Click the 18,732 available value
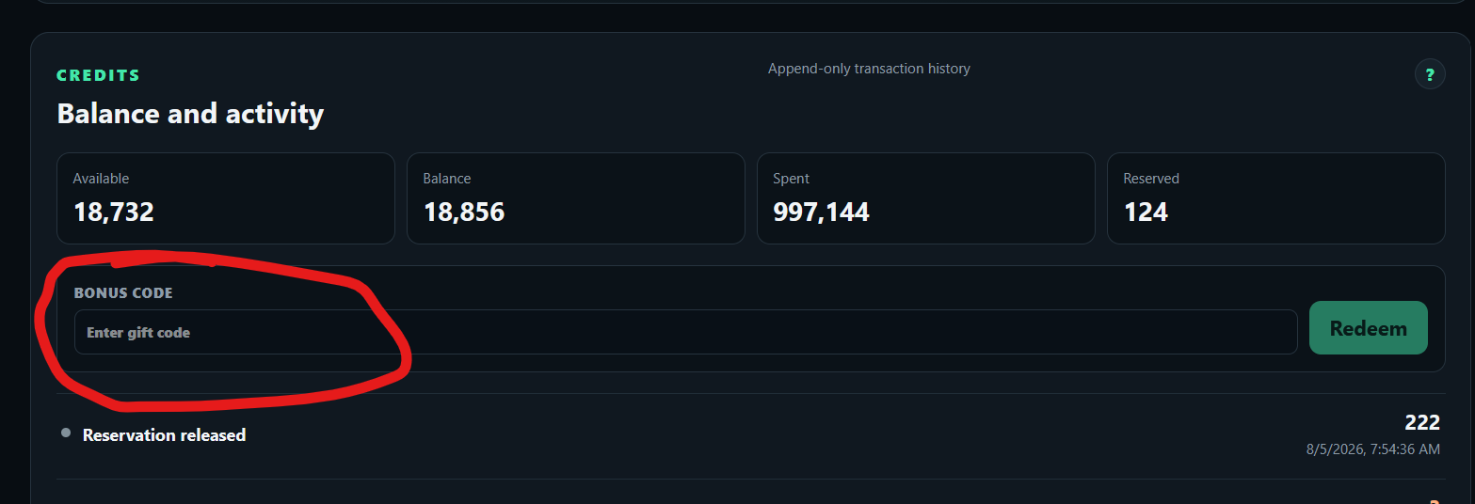This screenshot has height=504, width=1475. point(113,212)
